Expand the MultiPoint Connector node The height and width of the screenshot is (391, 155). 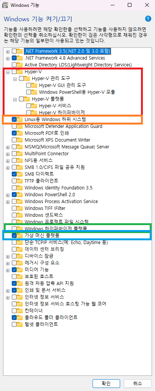8,154
